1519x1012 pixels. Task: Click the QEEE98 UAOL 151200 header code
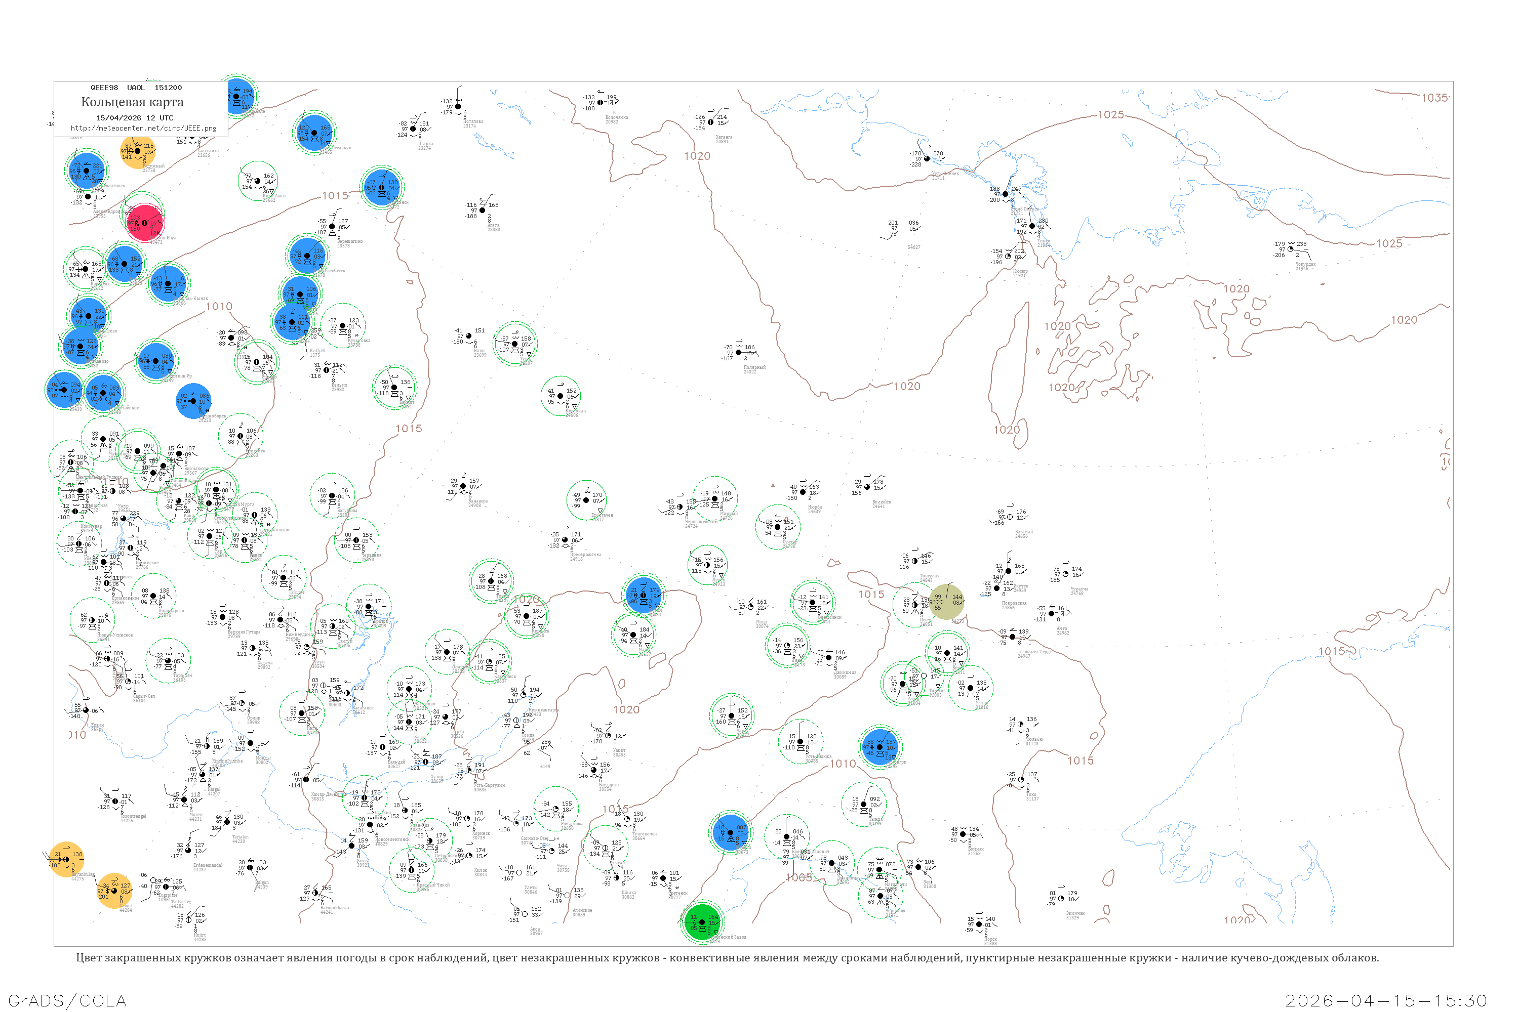[136, 88]
